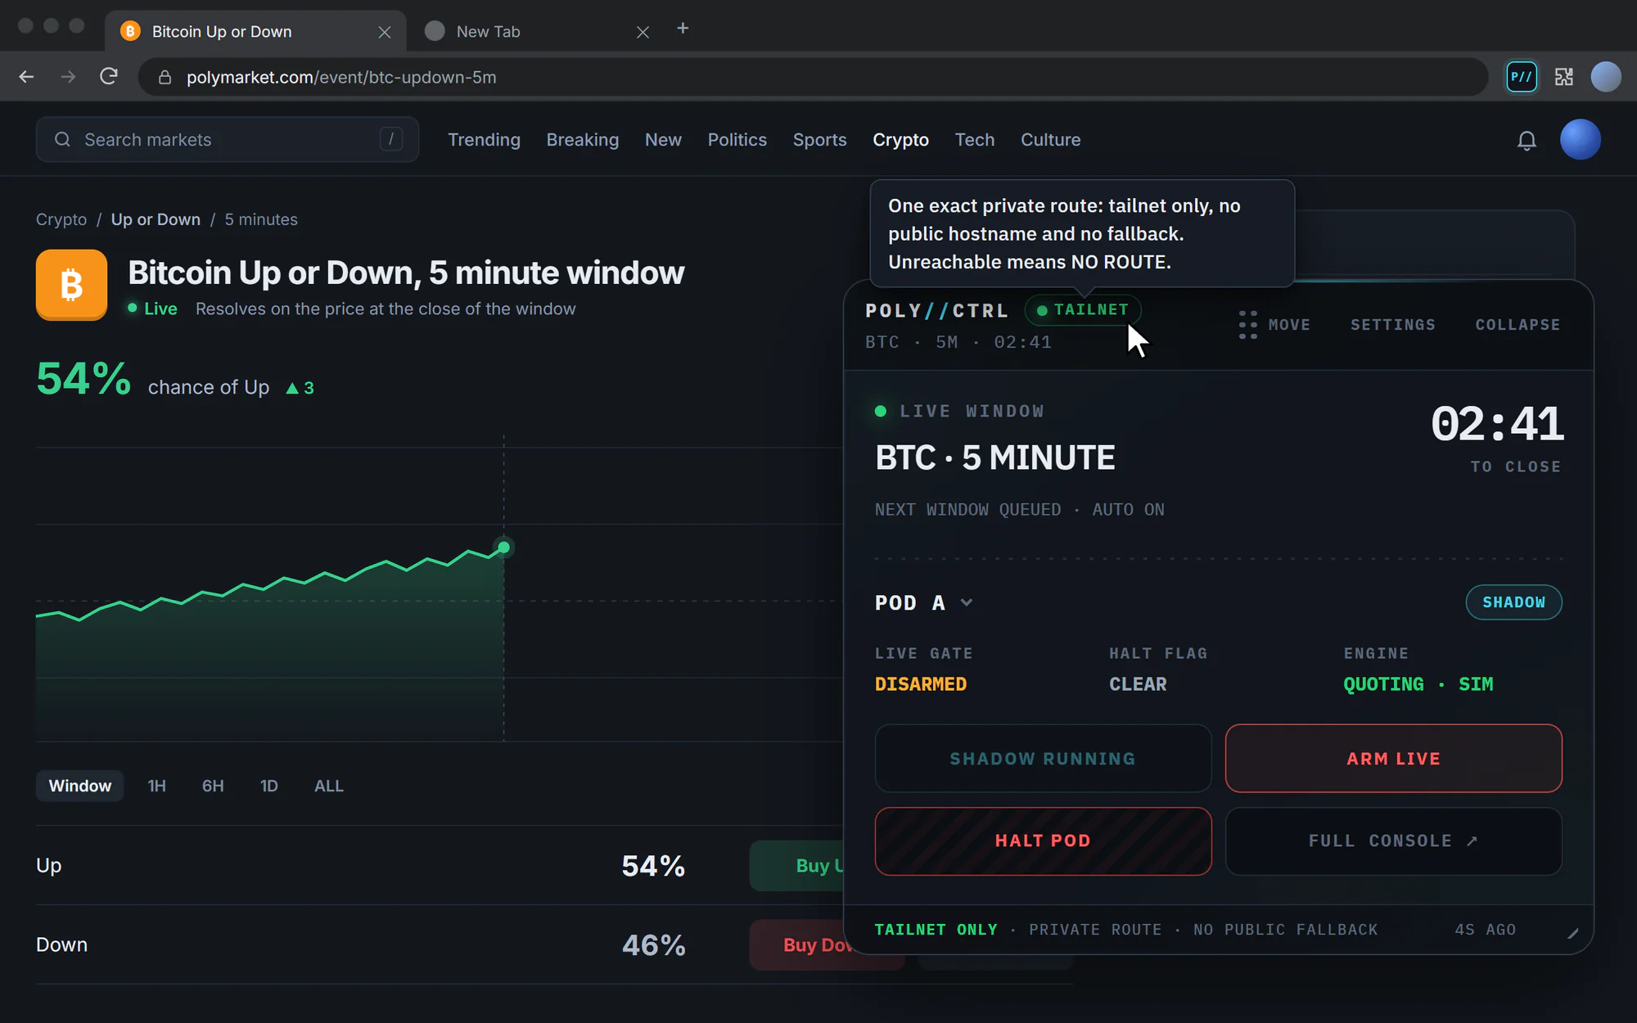Click the lock icon in address bar
The image size is (1637, 1023).
pos(165,77)
